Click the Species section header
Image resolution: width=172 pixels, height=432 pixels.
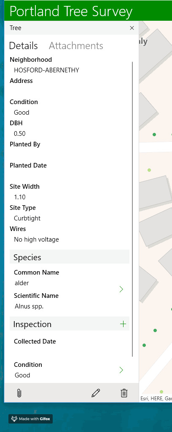point(70,257)
